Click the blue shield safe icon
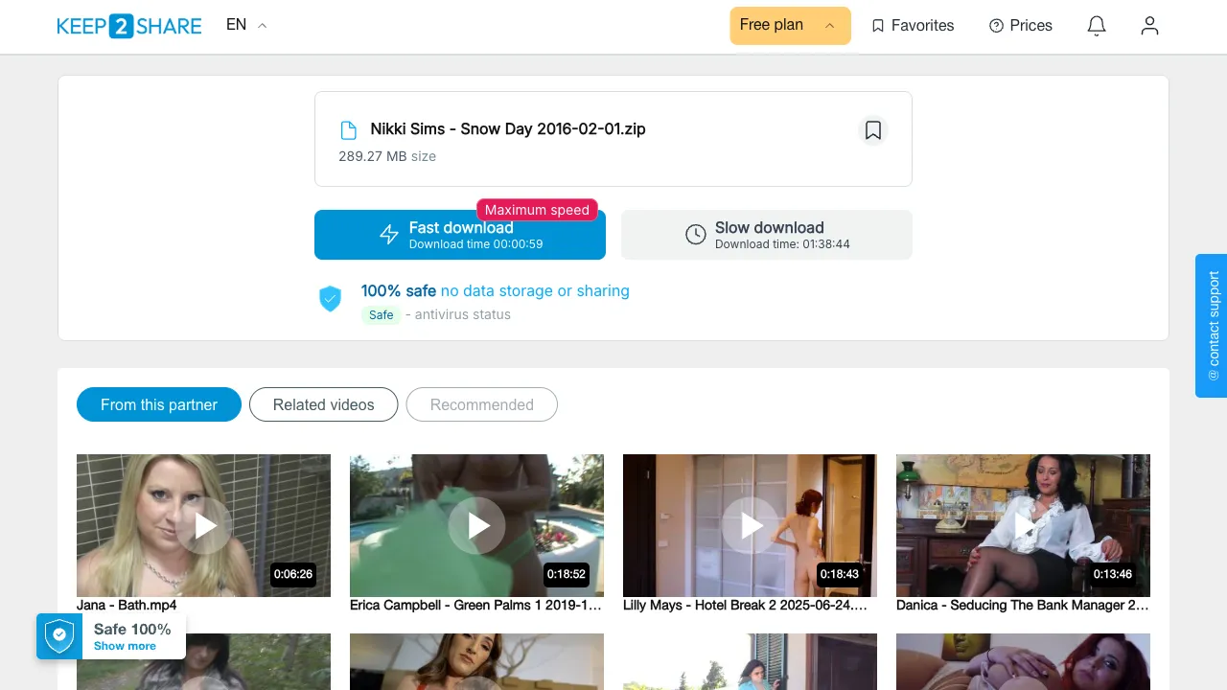 click(x=330, y=299)
